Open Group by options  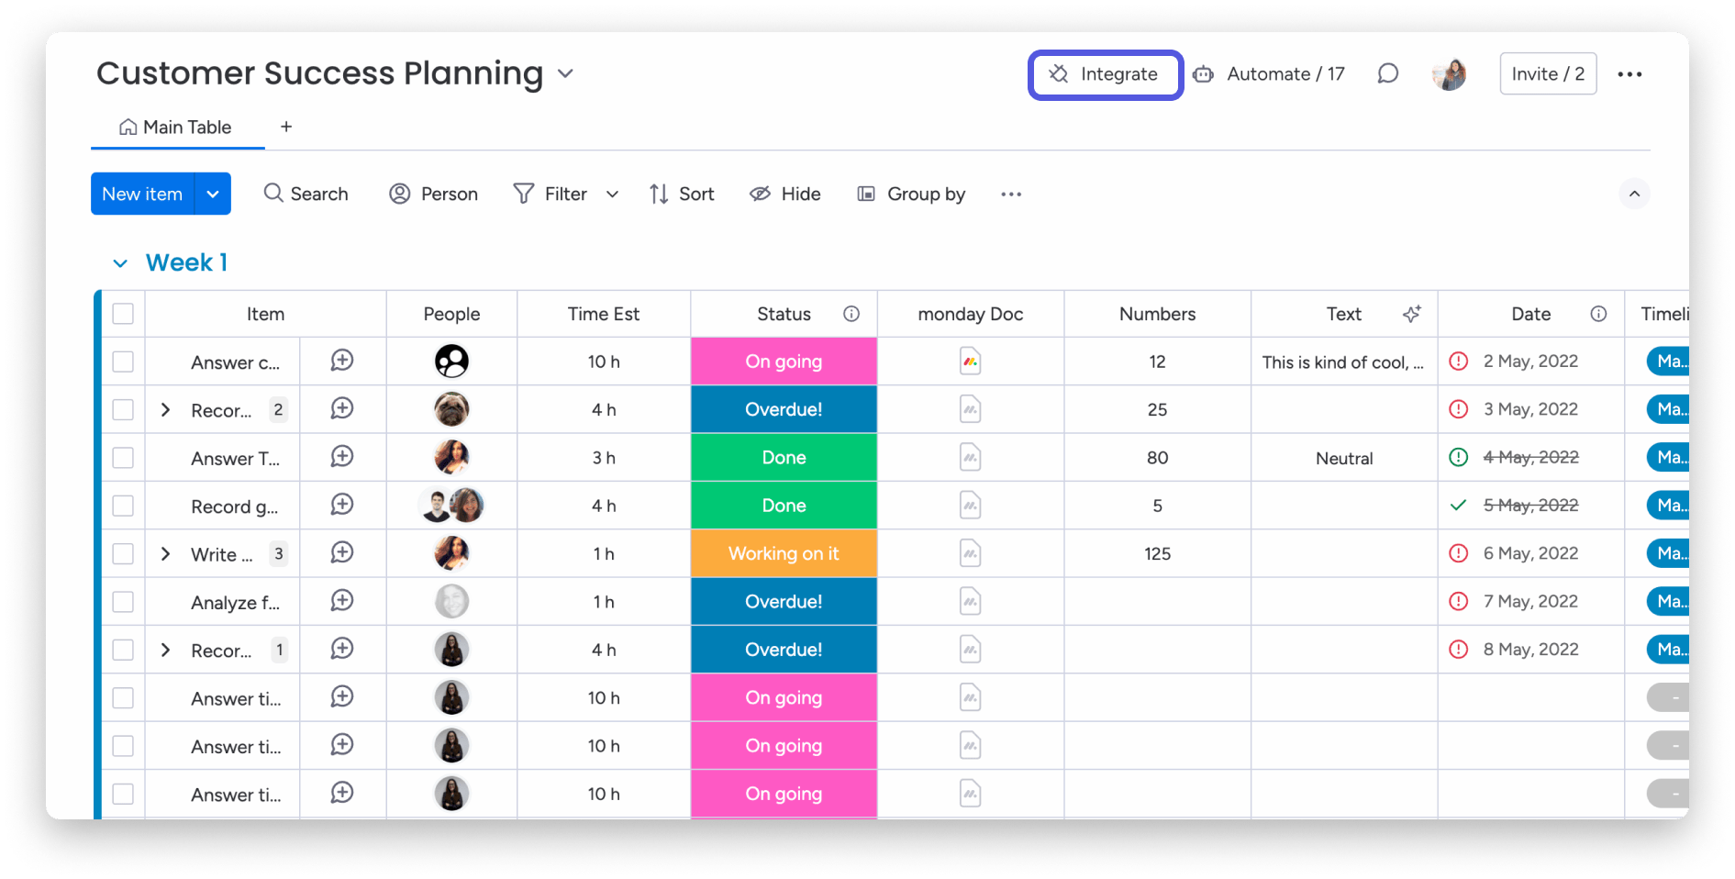910,194
